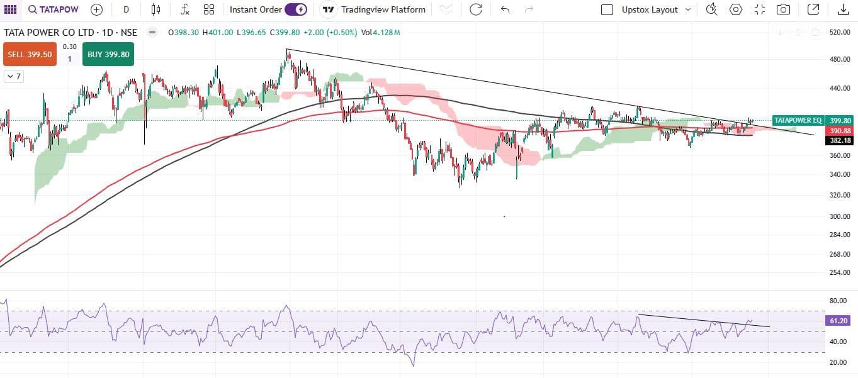Download the chart using download icon

[x=843, y=9]
